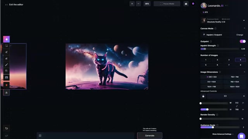Viewport: 248px width, 139px height.
Task: Turn off the Outpaint toggle
Action: [243, 41]
